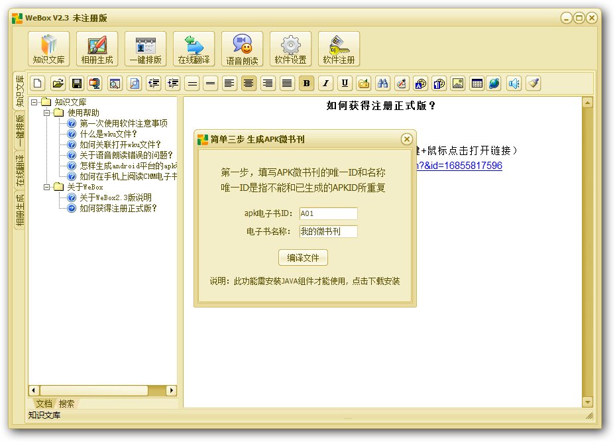Align text to the left
The width and height of the screenshot is (615, 442).
[x=229, y=83]
